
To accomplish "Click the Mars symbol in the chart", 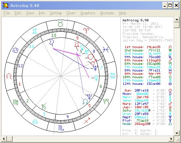I will (93, 62).
